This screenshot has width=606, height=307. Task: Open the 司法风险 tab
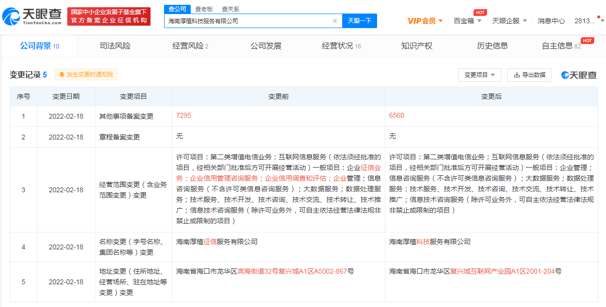click(x=115, y=46)
